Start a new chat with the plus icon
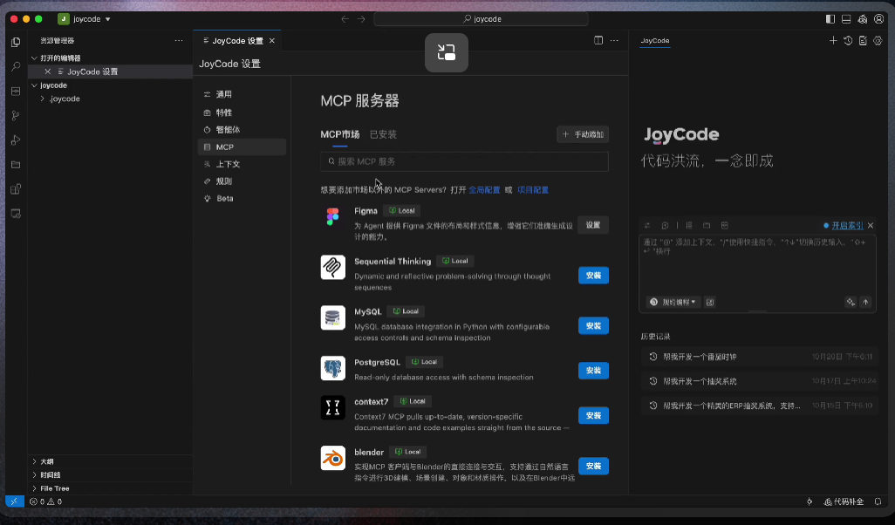 pyautogui.click(x=833, y=40)
